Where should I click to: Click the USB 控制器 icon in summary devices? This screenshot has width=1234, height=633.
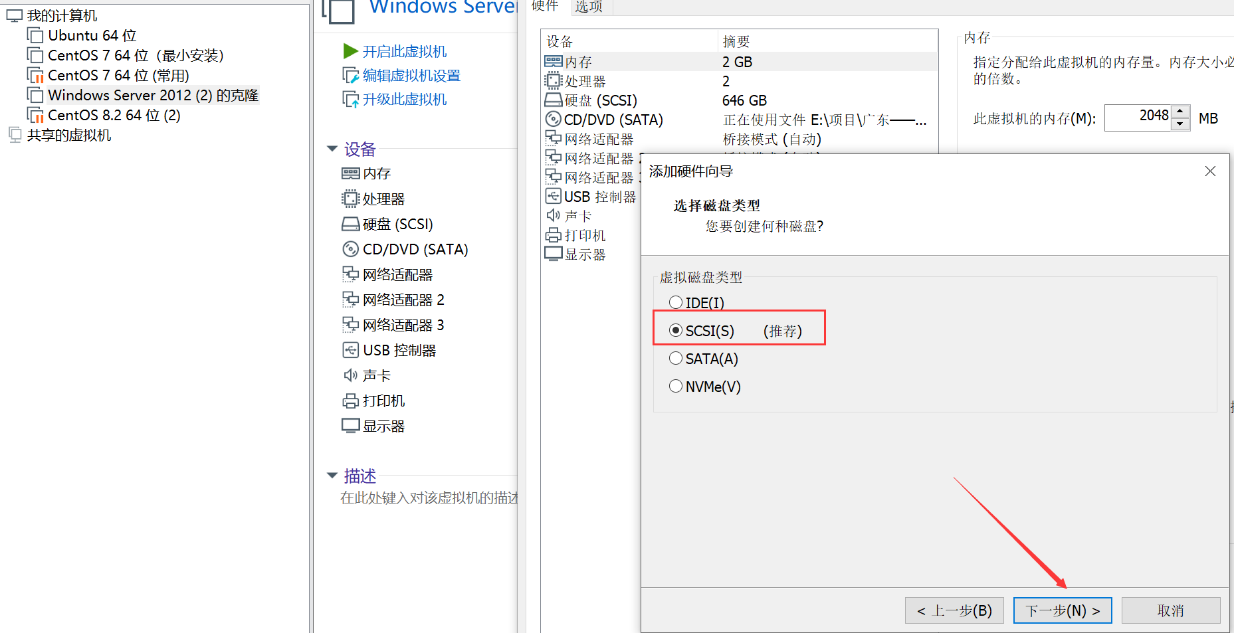tap(351, 350)
